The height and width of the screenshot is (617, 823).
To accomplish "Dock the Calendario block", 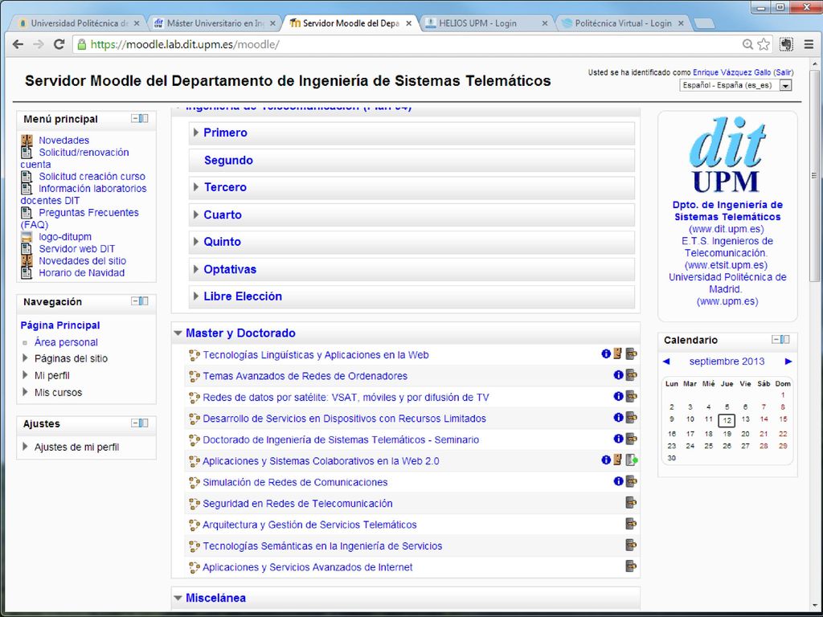I will [784, 340].
